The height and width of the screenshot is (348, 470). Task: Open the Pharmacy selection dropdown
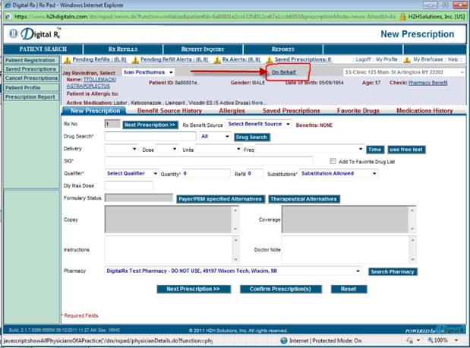233,270
